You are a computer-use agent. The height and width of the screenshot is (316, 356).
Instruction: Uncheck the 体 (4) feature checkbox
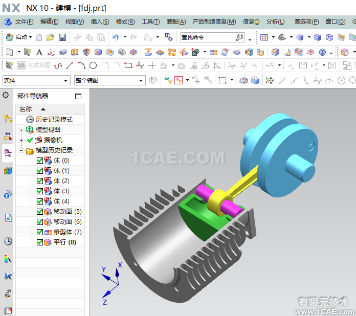pyautogui.click(x=40, y=201)
